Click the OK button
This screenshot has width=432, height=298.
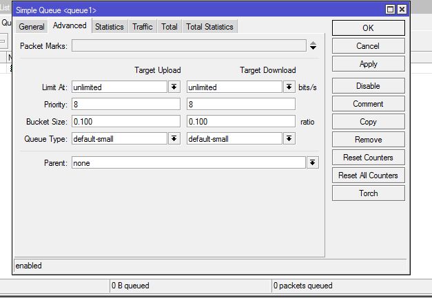(x=369, y=28)
